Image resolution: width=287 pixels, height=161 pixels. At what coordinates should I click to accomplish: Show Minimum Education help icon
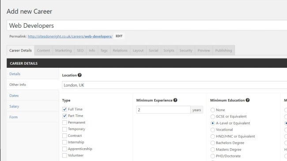[248, 100]
